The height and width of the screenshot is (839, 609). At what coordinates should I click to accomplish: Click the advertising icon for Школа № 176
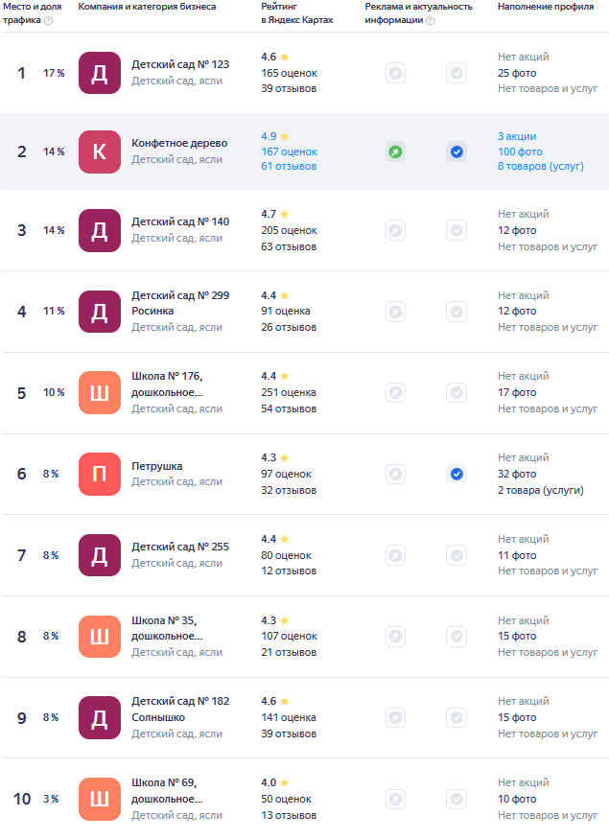(x=395, y=393)
